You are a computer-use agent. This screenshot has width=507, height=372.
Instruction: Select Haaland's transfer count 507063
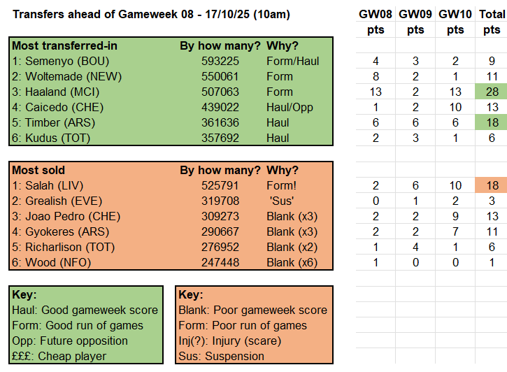(220, 92)
